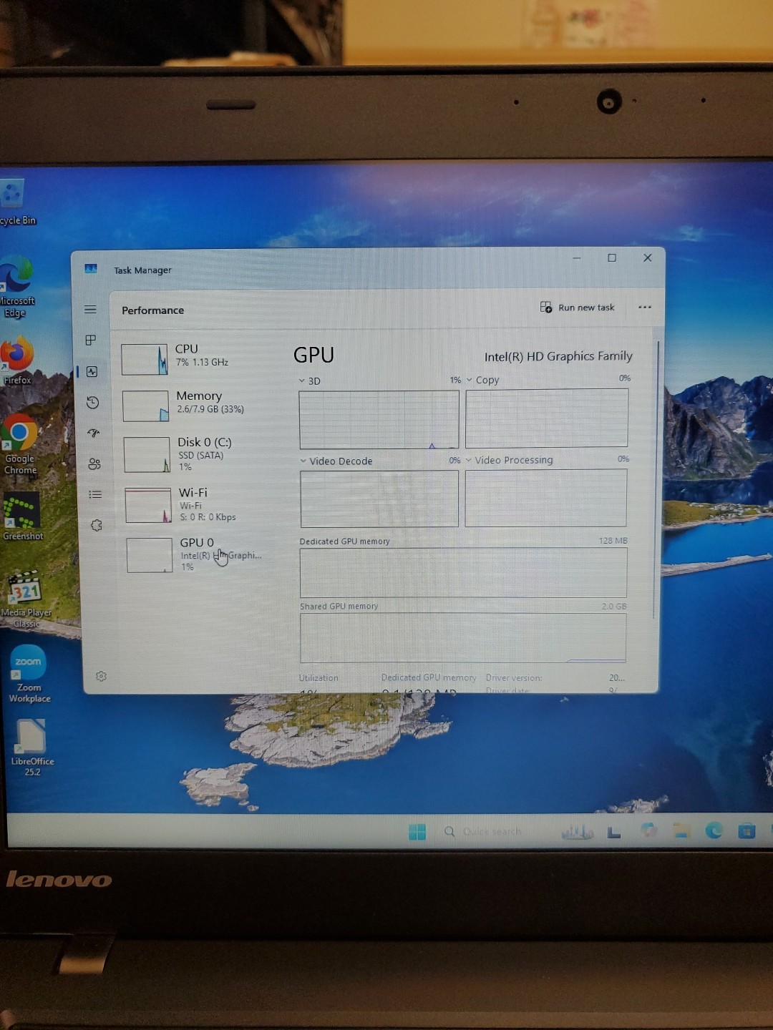Screen dimensions: 773x1030
Task: Select the Memory performance entry
Action: 195,405
